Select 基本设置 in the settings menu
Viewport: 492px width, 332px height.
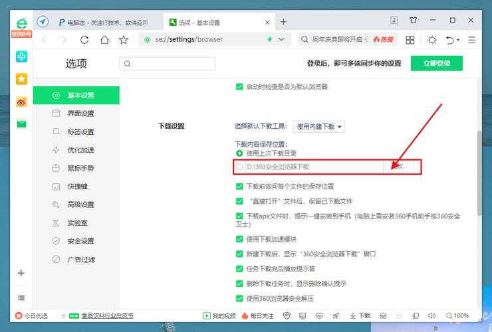(x=76, y=96)
